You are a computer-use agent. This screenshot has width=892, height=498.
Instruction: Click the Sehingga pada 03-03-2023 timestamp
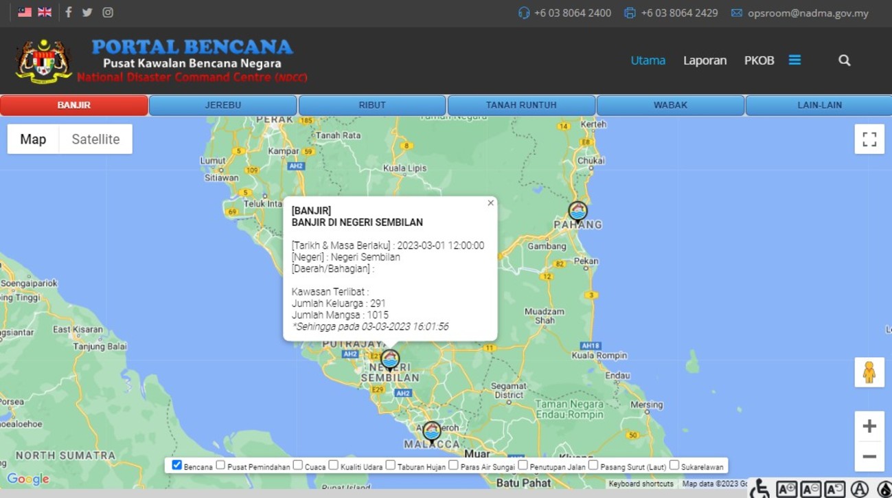coord(371,326)
